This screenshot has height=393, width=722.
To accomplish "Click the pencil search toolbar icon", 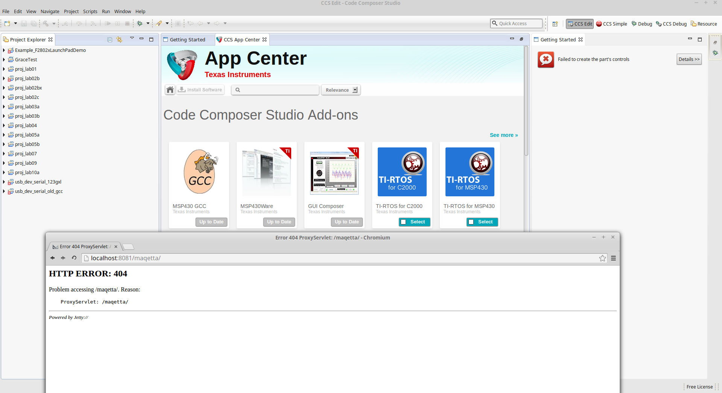I will pos(159,23).
